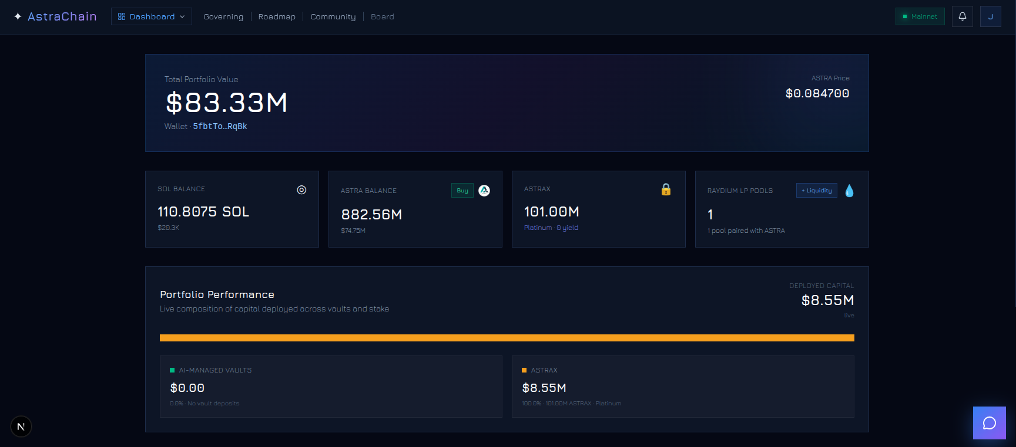Click '1 pool paired with ASTRA' text
1016x447 pixels.
[x=746, y=231]
